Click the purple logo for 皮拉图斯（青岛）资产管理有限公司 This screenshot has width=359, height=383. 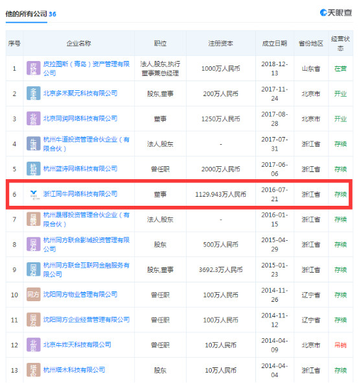coord(34,68)
